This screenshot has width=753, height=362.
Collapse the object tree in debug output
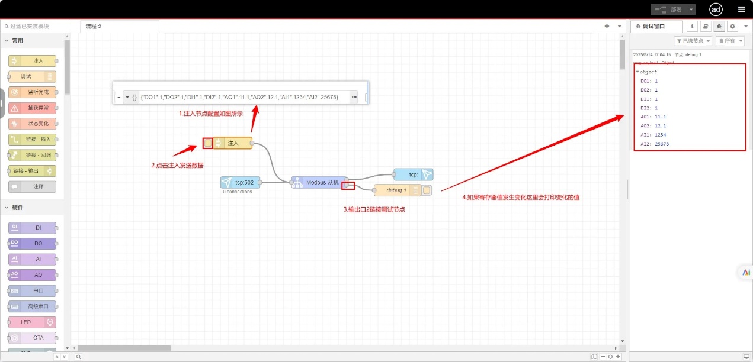[x=637, y=72]
